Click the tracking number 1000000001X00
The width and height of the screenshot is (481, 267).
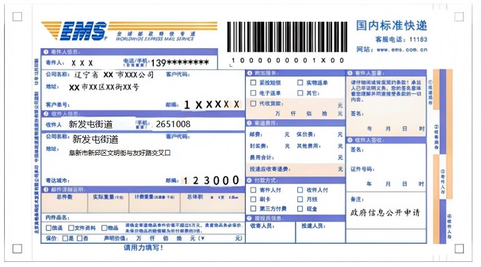click(287, 60)
